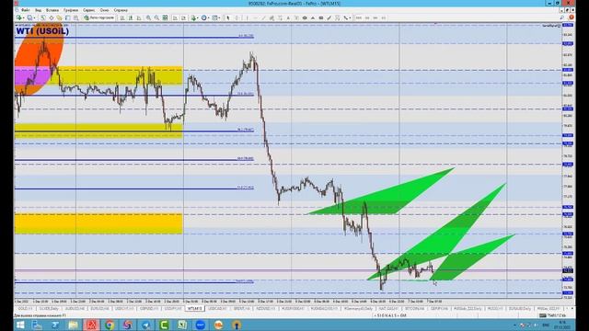This screenshot has width=589, height=331.
Task: Open the Окно menu
Action: click(x=104, y=10)
